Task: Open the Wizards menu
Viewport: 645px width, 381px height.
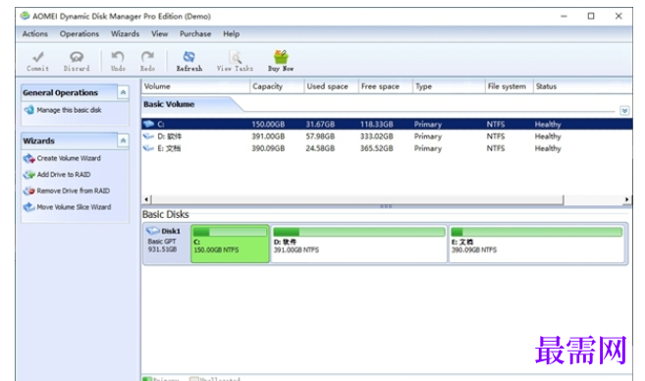Action: 125,33
